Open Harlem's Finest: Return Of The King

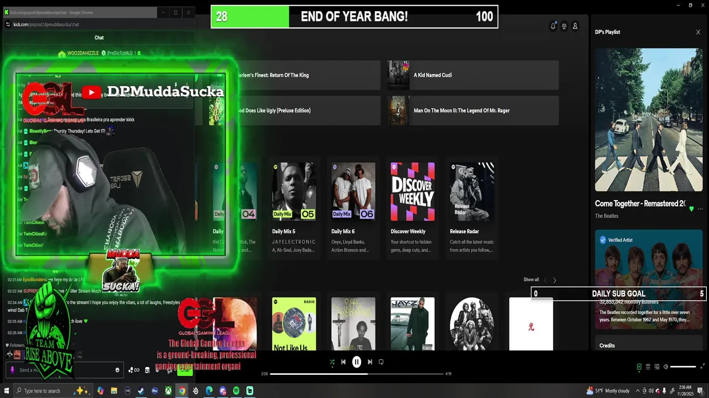click(x=295, y=75)
